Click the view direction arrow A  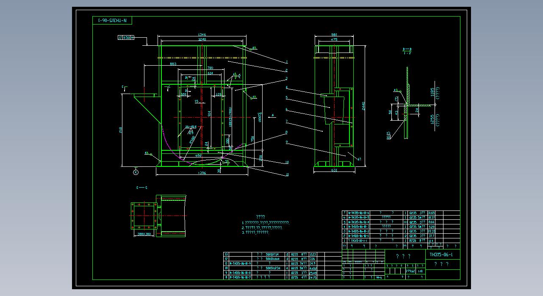(273, 115)
